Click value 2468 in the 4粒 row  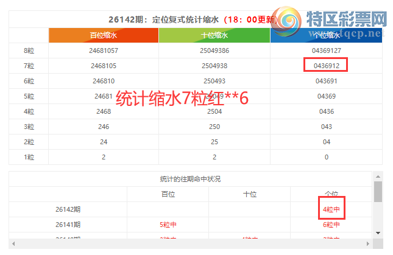[104, 111]
